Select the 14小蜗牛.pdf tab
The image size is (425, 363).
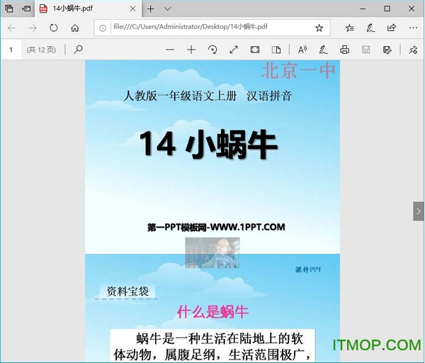pos(88,9)
